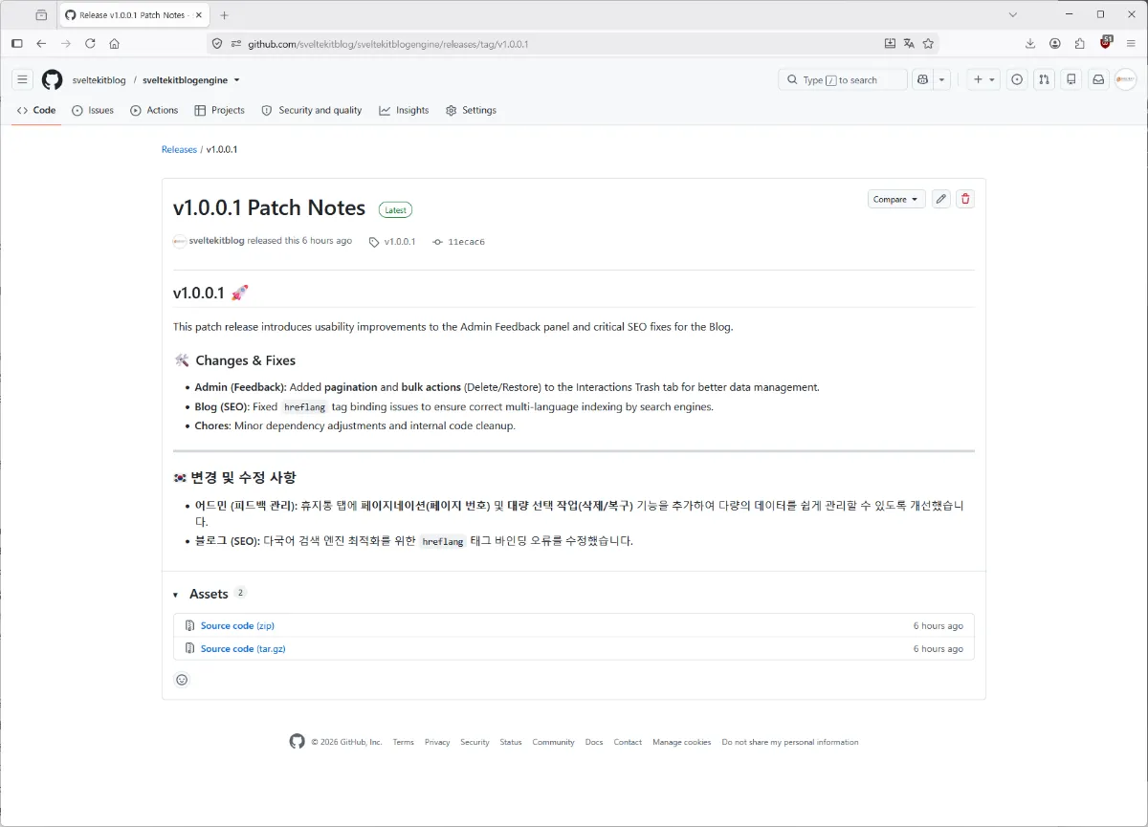Open the notifications inbox icon
The width and height of the screenshot is (1148, 827).
[1098, 80]
